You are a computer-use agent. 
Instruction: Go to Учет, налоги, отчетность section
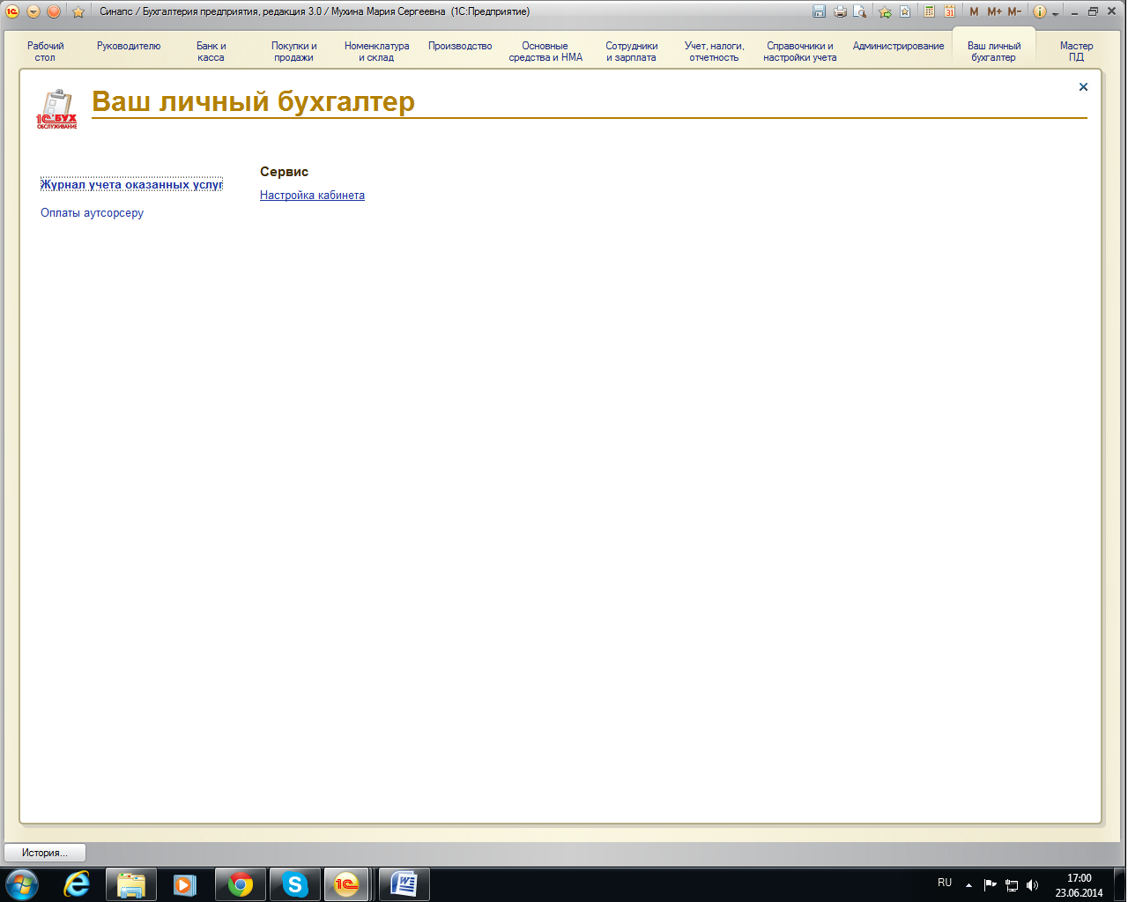(x=714, y=51)
